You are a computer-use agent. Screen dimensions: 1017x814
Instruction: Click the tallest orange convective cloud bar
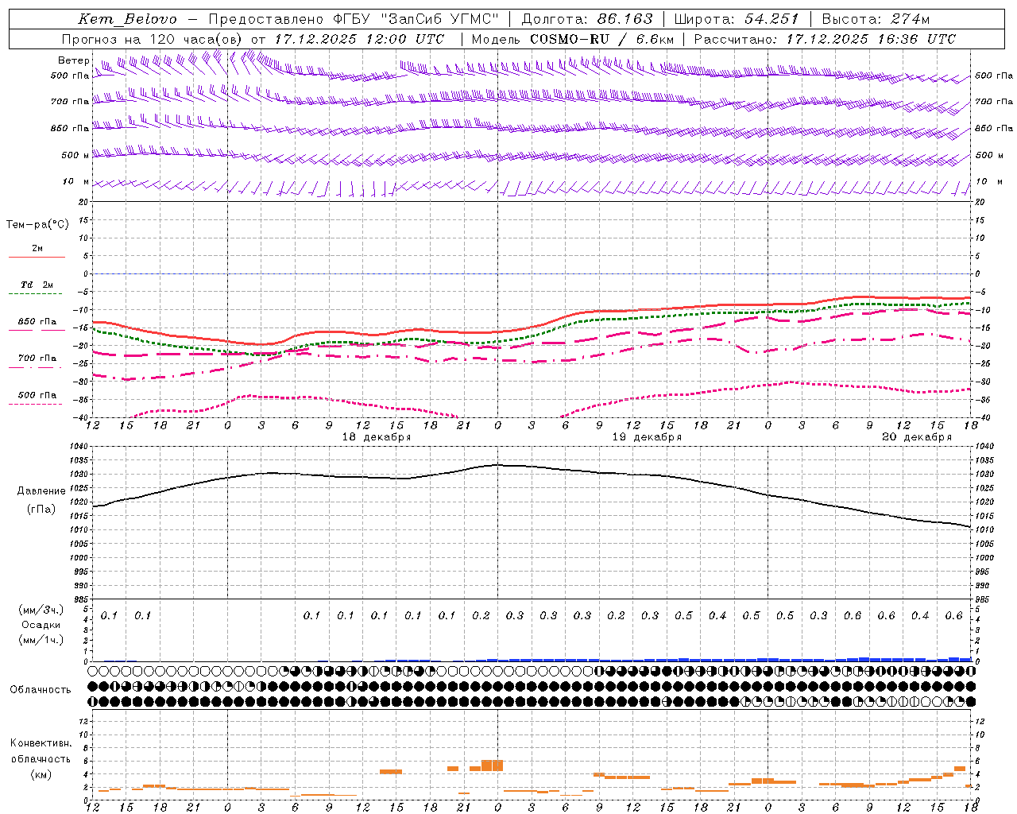(x=492, y=766)
